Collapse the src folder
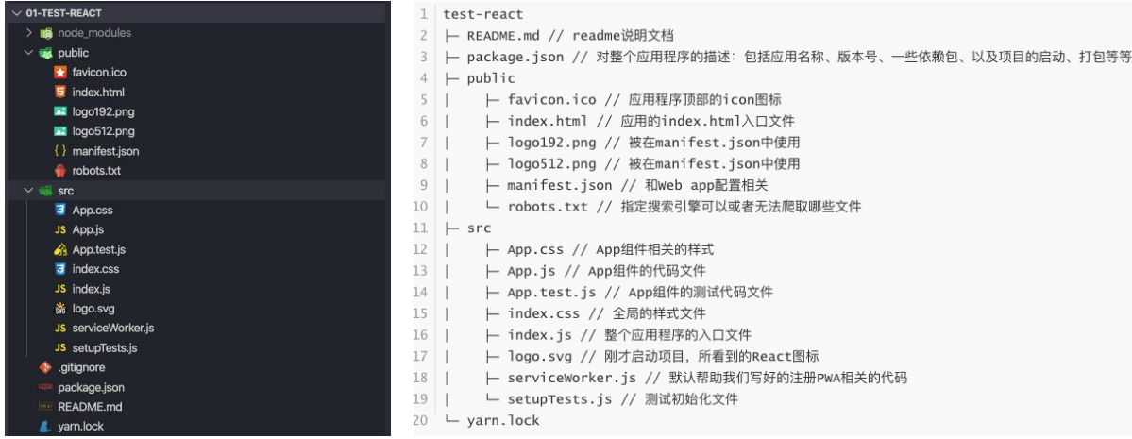 [29, 191]
